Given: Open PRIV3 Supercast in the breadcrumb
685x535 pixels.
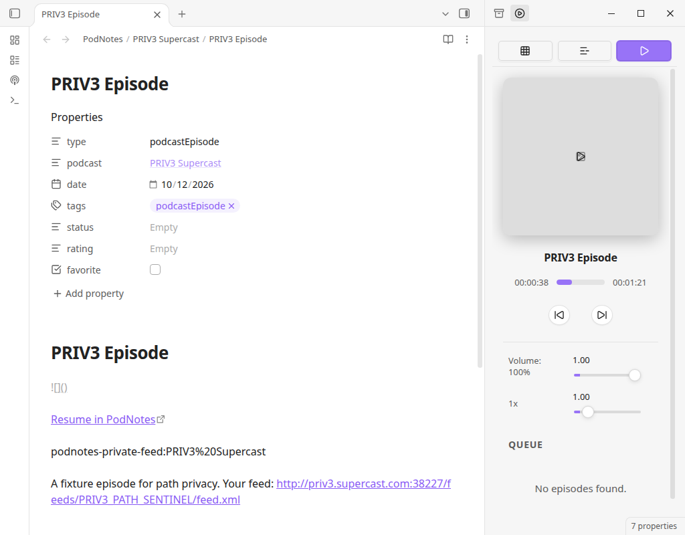Looking at the screenshot, I should coord(166,39).
